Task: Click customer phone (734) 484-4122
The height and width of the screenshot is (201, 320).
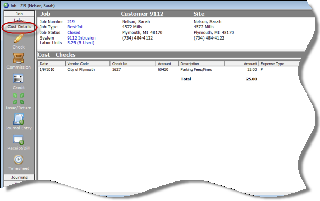Action: [138, 38]
